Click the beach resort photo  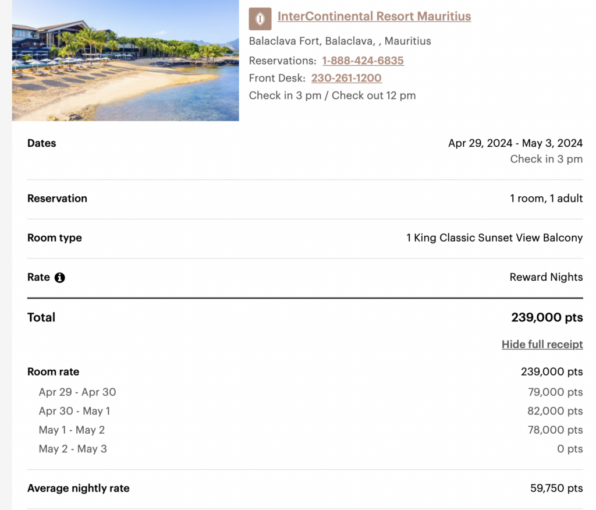(125, 61)
